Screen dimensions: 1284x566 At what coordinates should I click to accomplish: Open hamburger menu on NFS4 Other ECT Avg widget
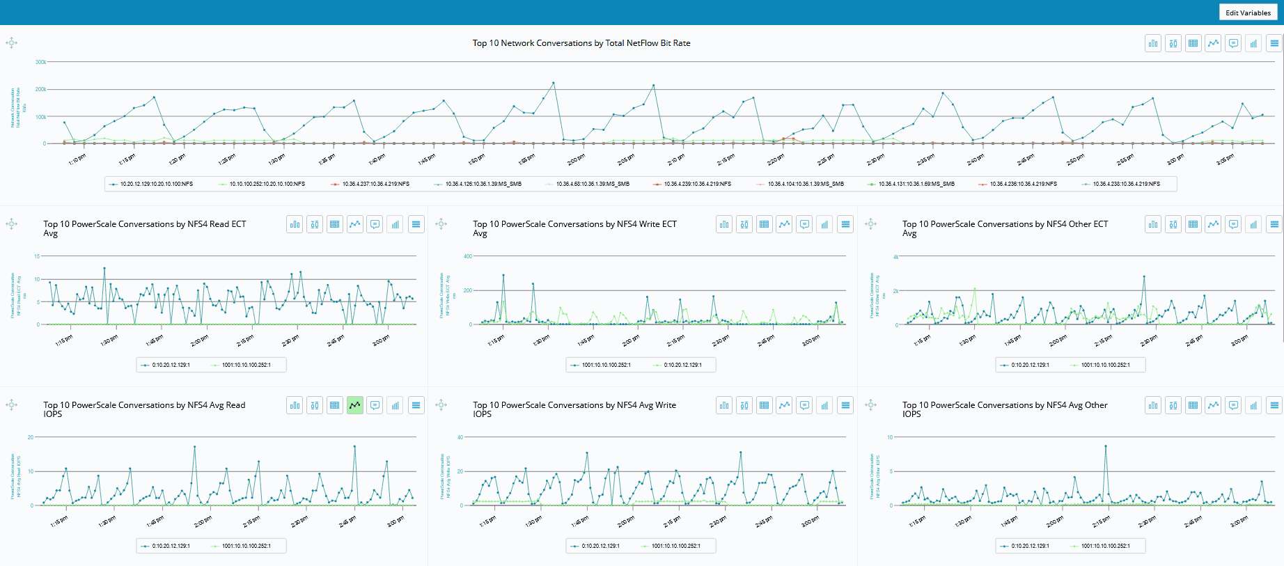[1274, 224]
